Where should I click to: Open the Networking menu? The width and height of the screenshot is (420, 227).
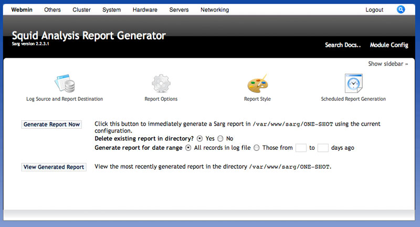[x=214, y=10]
